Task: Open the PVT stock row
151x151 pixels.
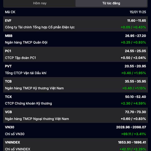Action: pyautogui.click(x=75, y=69)
